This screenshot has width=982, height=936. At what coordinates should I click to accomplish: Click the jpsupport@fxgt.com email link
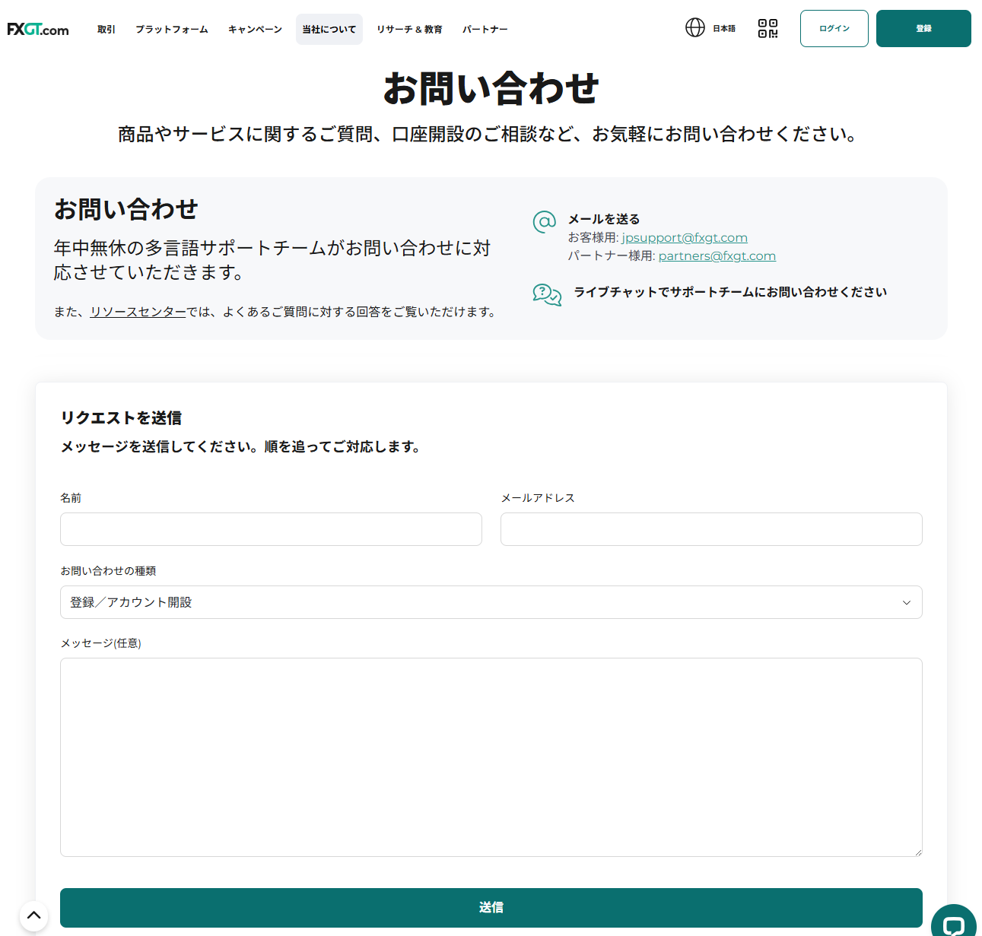pyautogui.click(x=685, y=238)
